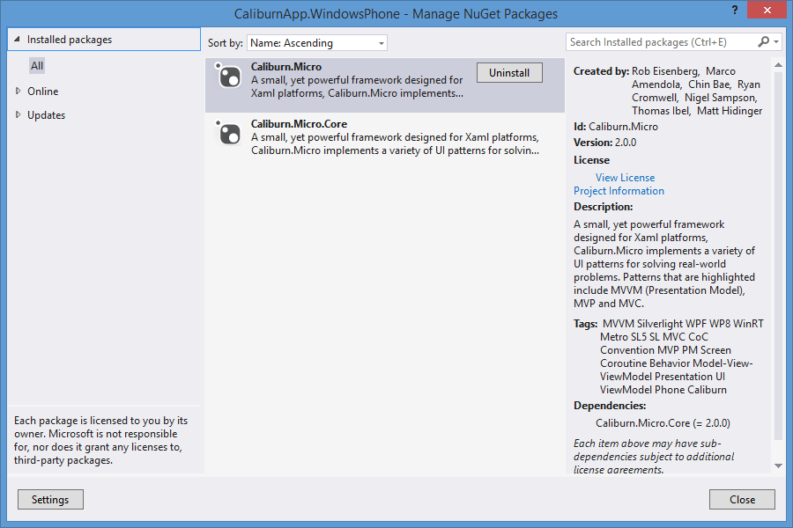Image resolution: width=793 pixels, height=528 pixels.
Task: Open the Project Information link
Action: [619, 191]
